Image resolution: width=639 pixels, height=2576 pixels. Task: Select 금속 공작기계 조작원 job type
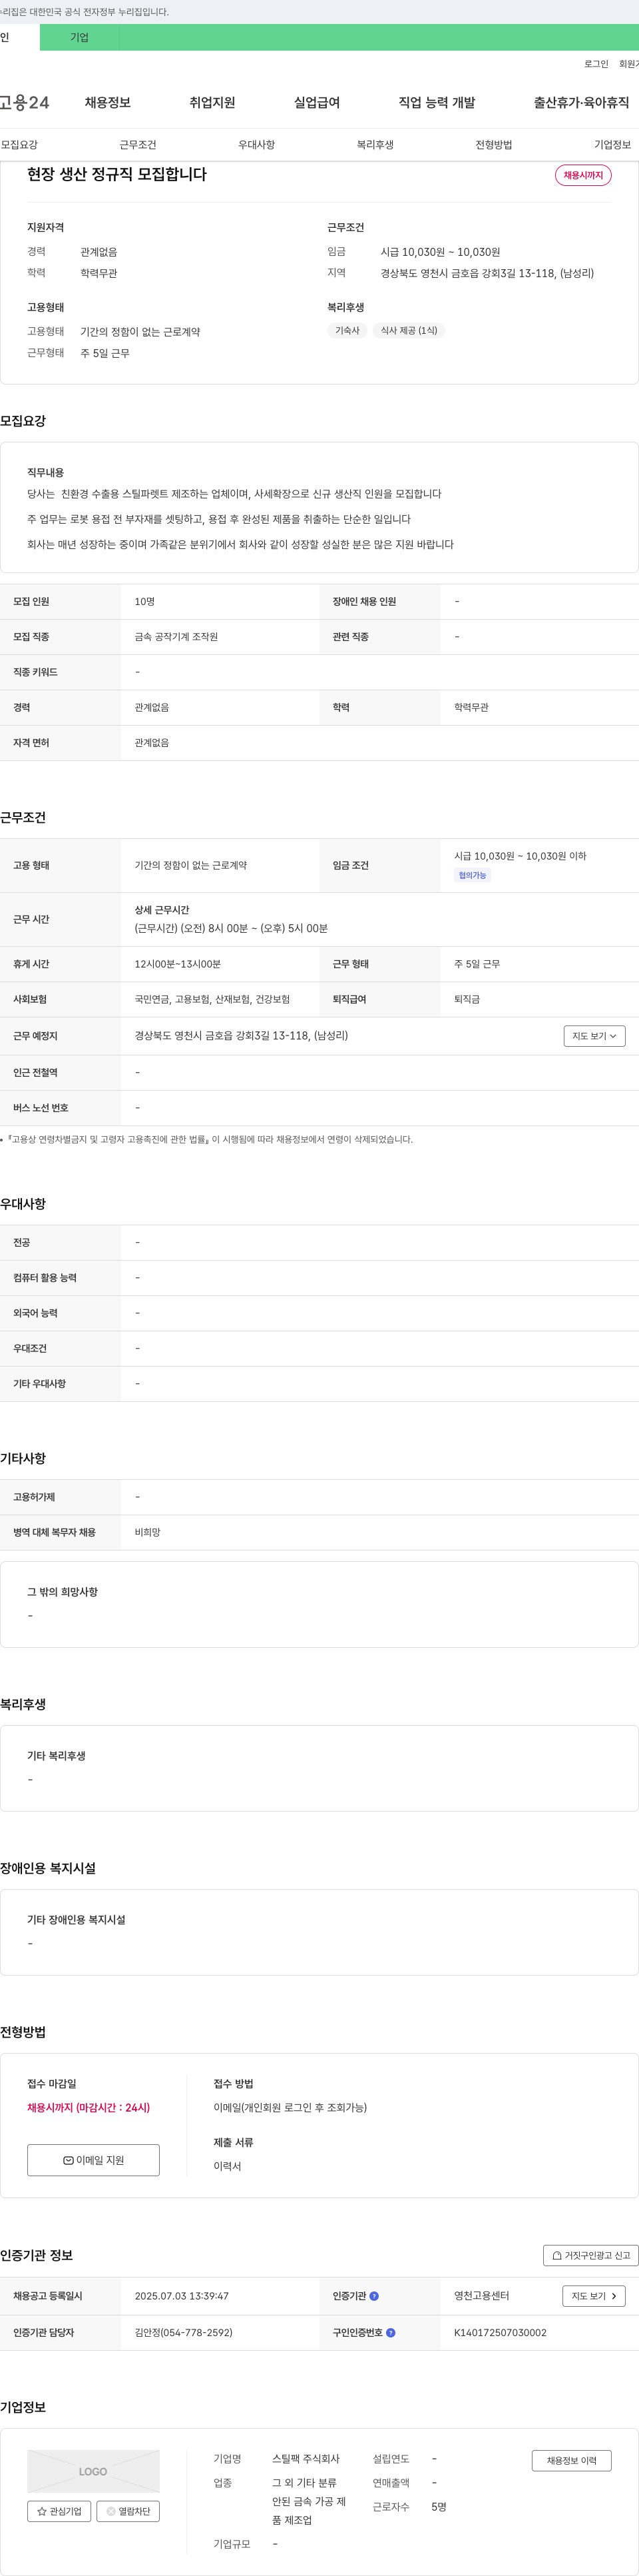click(x=176, y=637)
